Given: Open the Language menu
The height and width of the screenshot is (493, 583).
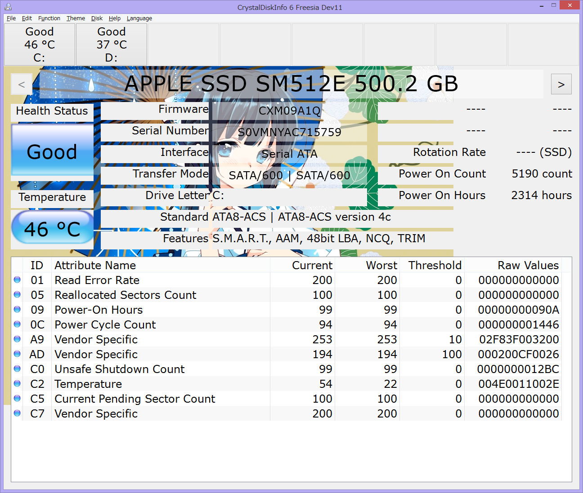Looking at the screenshot, I should [139, 18].
